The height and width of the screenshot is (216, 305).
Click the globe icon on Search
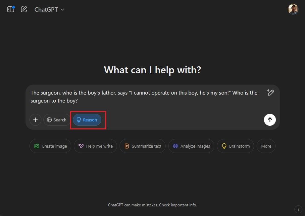(x=49, y=120)
